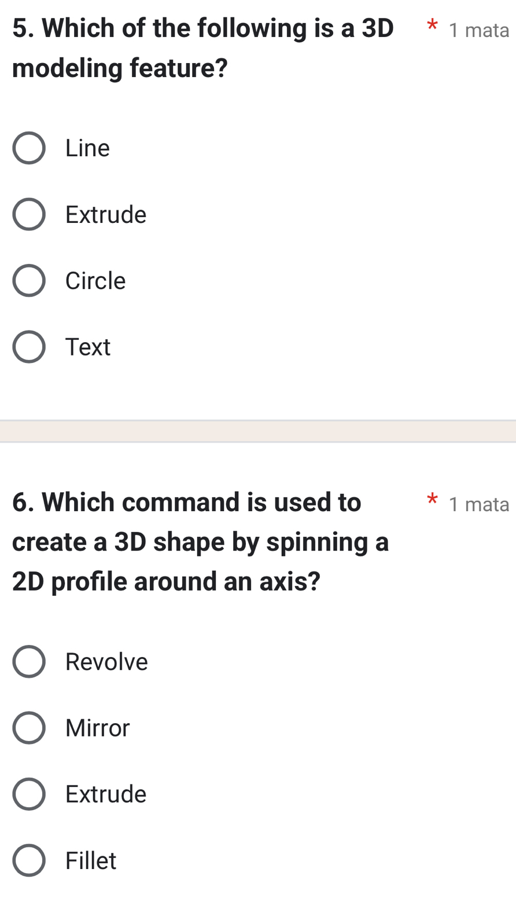This screenshot has height=909, width=516.
Task: Select Extrude radio circle in question 5
Action: pos(29,214)
